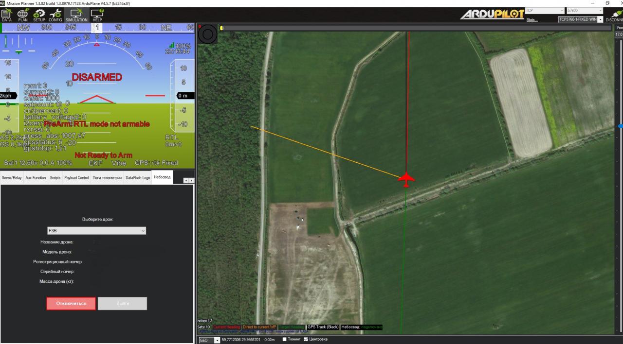The width and height of the screenshot is (623, 344).
Task: Click the Disconnect plug icon
Action: click(614, 16)
